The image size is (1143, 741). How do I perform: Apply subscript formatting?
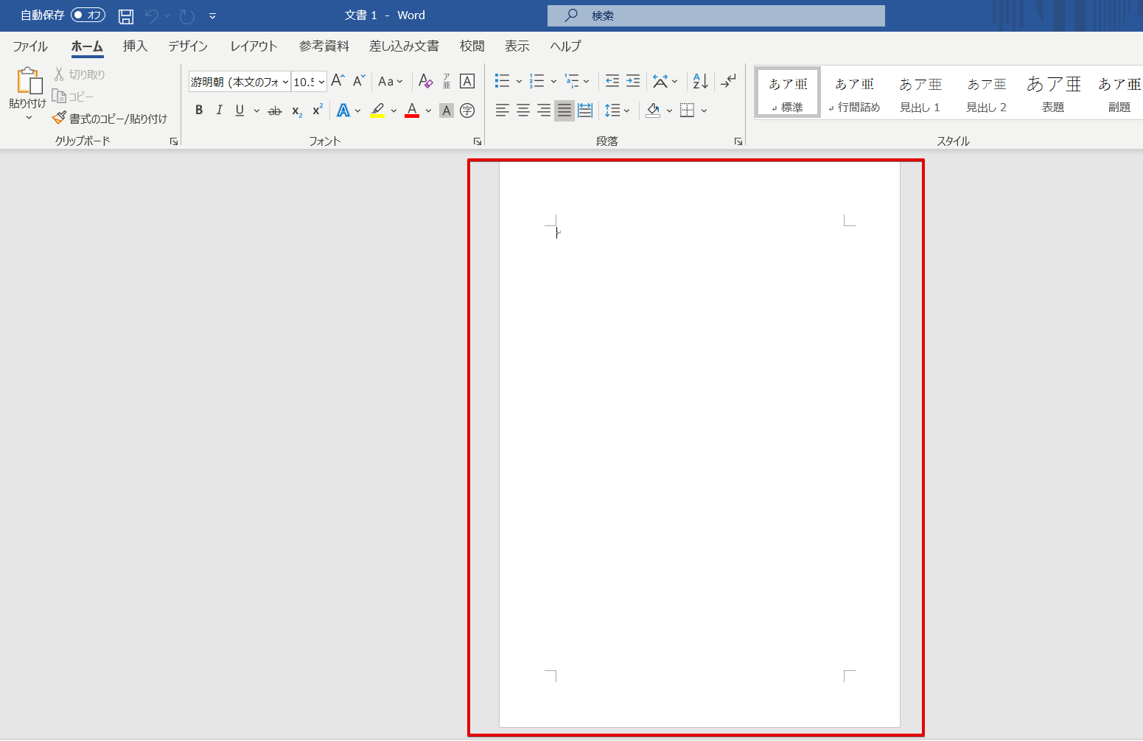[x=296, y=110]
